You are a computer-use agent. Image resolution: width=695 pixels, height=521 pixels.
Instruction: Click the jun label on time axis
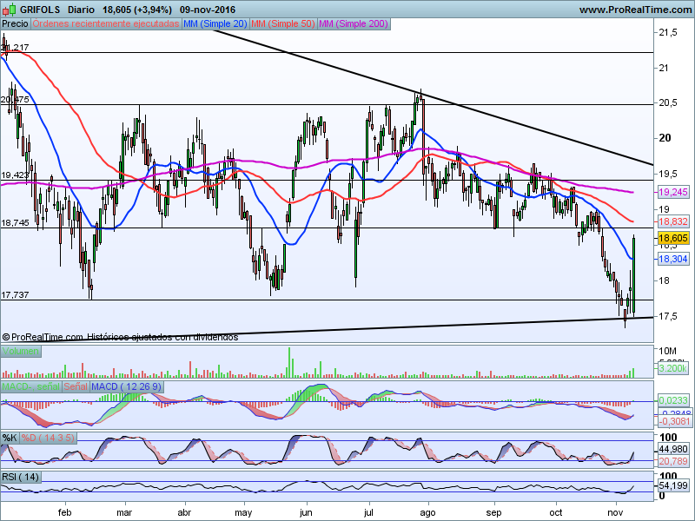[x=306, y=512]
